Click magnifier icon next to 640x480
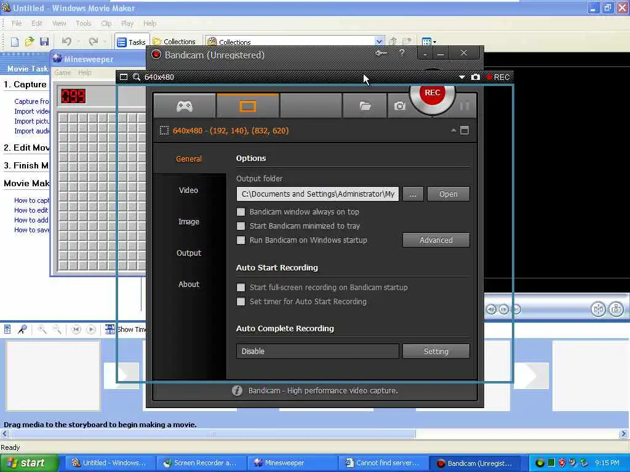The image size is (630, 472). tap(136, 77)
